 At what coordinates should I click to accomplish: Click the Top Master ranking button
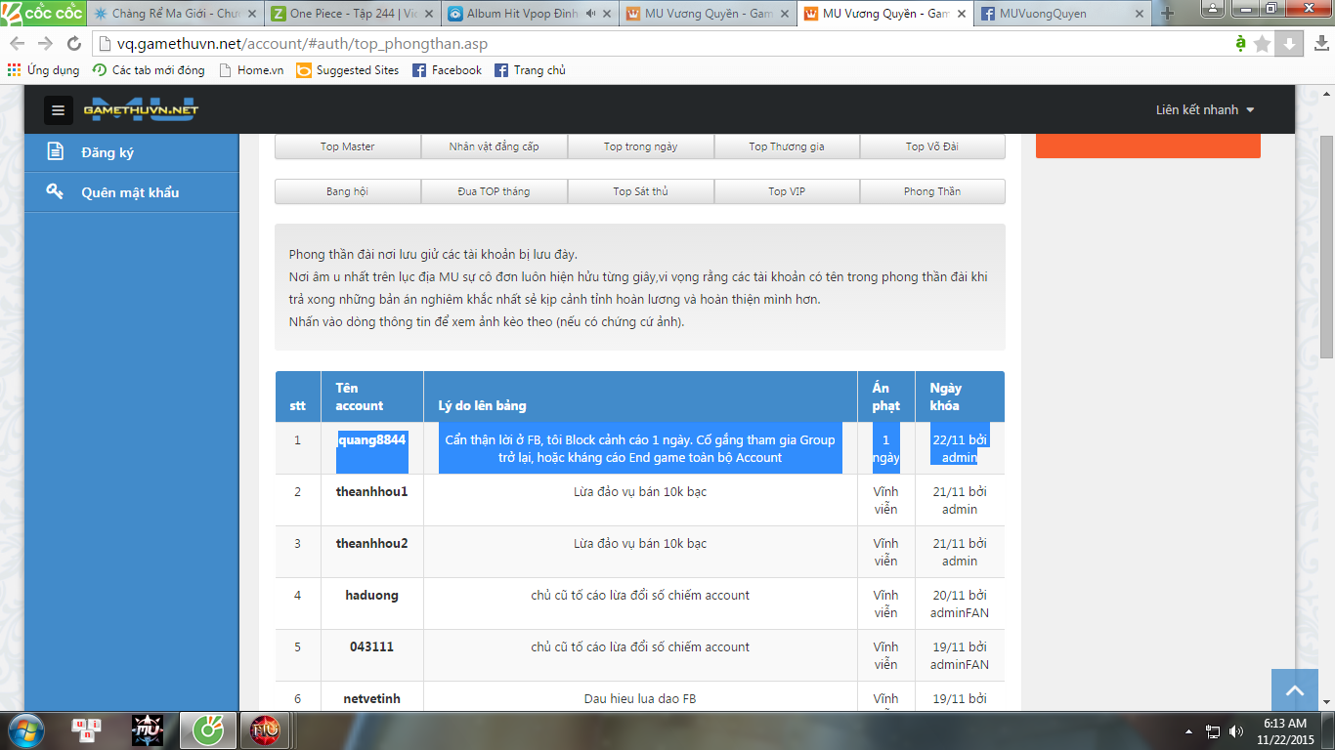click(x=347, y=146)
